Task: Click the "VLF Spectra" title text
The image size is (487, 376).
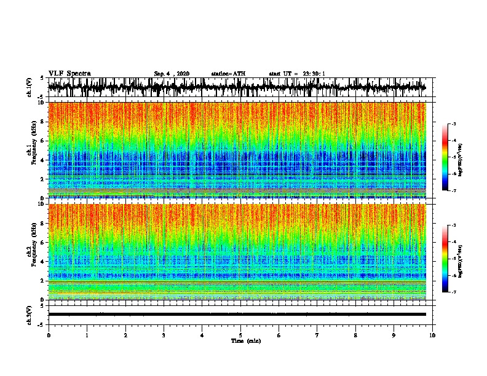Action: pyautogui.click(x=69, y=74)
